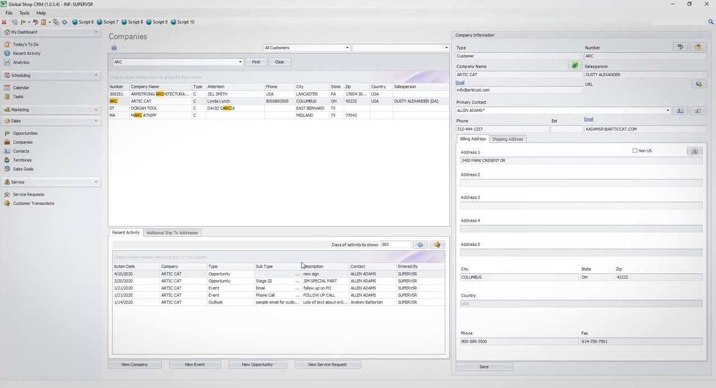716x388 pixels.
Task: Open Opportunities in sidebar
Action: coord(25,133)
